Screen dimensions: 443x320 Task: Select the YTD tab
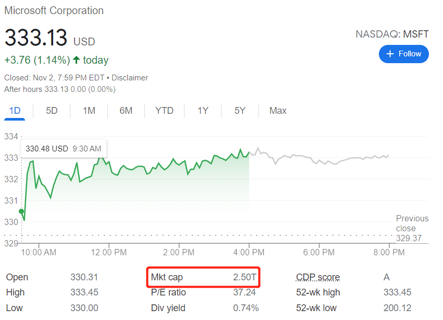click(x=164, y=111)
